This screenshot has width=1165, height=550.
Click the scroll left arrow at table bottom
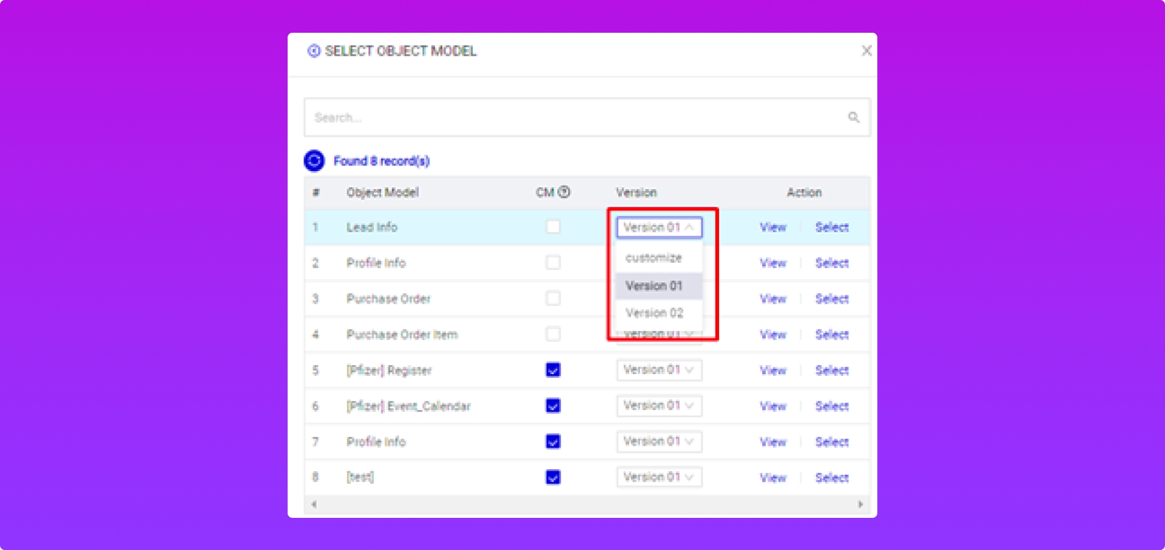click(x=314, y=504)
